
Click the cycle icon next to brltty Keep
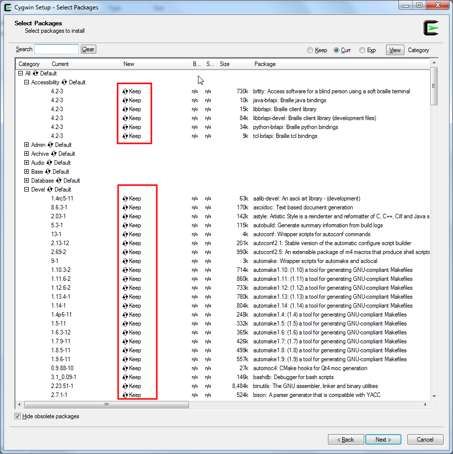(x=125, y=91)
